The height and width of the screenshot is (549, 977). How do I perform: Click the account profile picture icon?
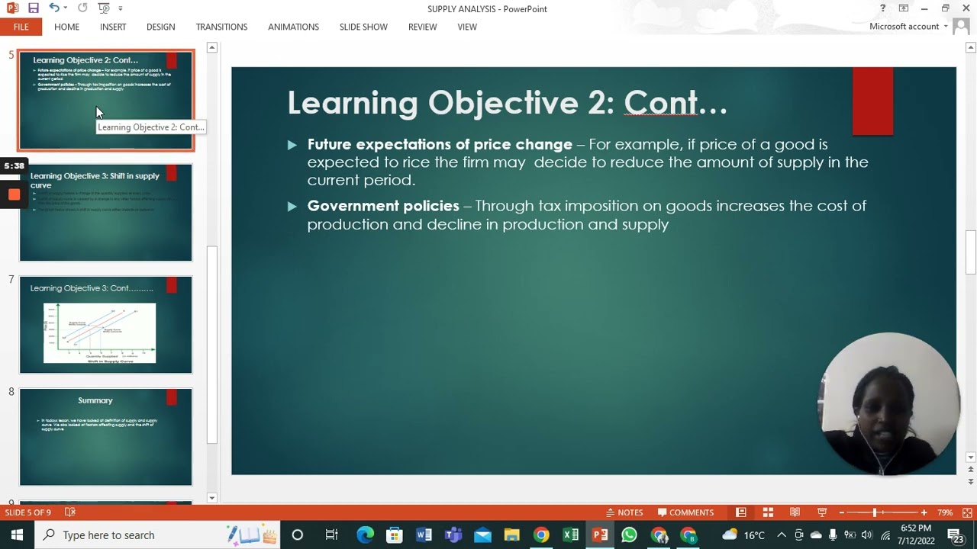961,27
